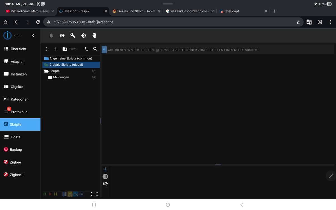Collapse all script folders

click(97, 194)
